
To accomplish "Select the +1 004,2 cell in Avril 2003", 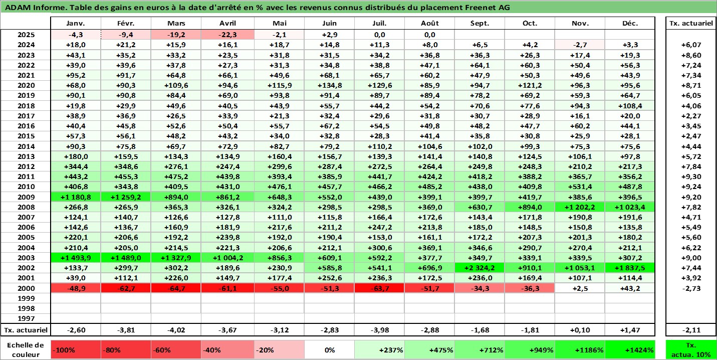I will coord(228,258).
